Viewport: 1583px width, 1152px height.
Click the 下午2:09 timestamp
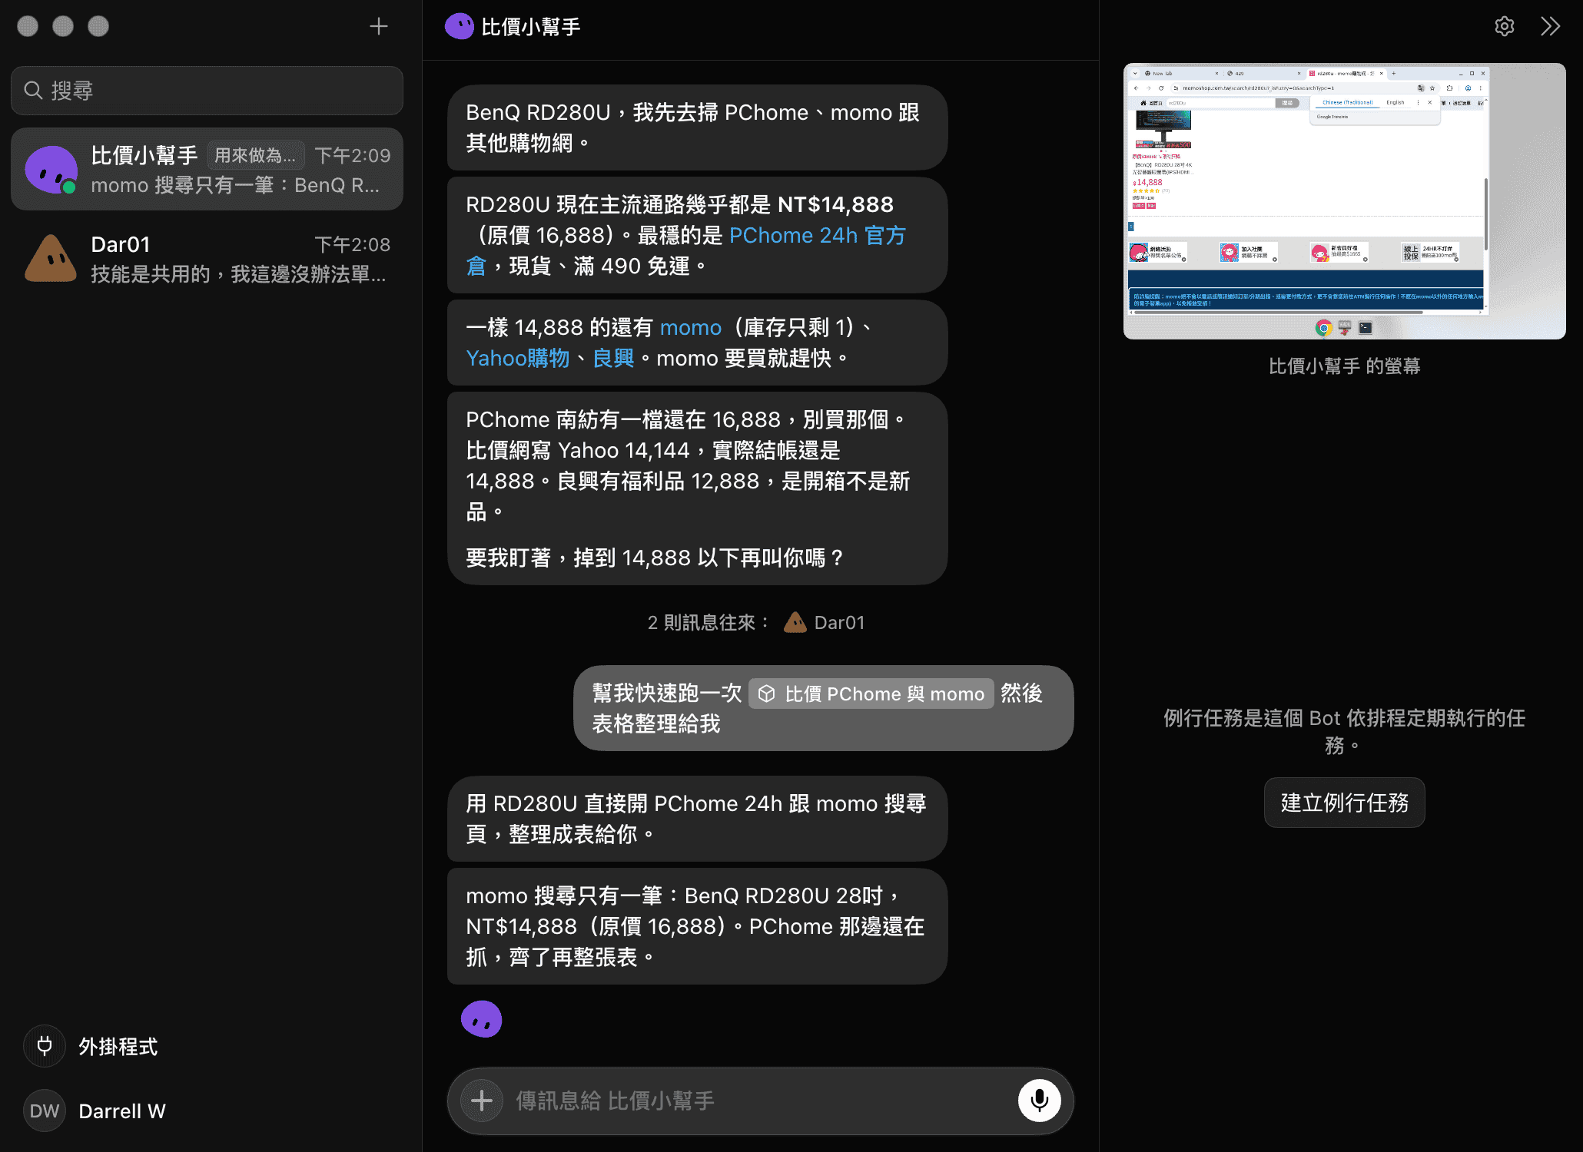[353, 156]
